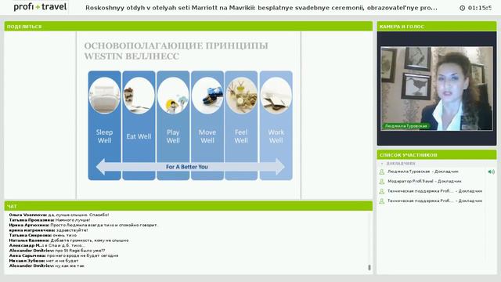Screen dimensions: 501x282
Task: Click the user icon of Людмила Туровская
Action: click(381, 172)
